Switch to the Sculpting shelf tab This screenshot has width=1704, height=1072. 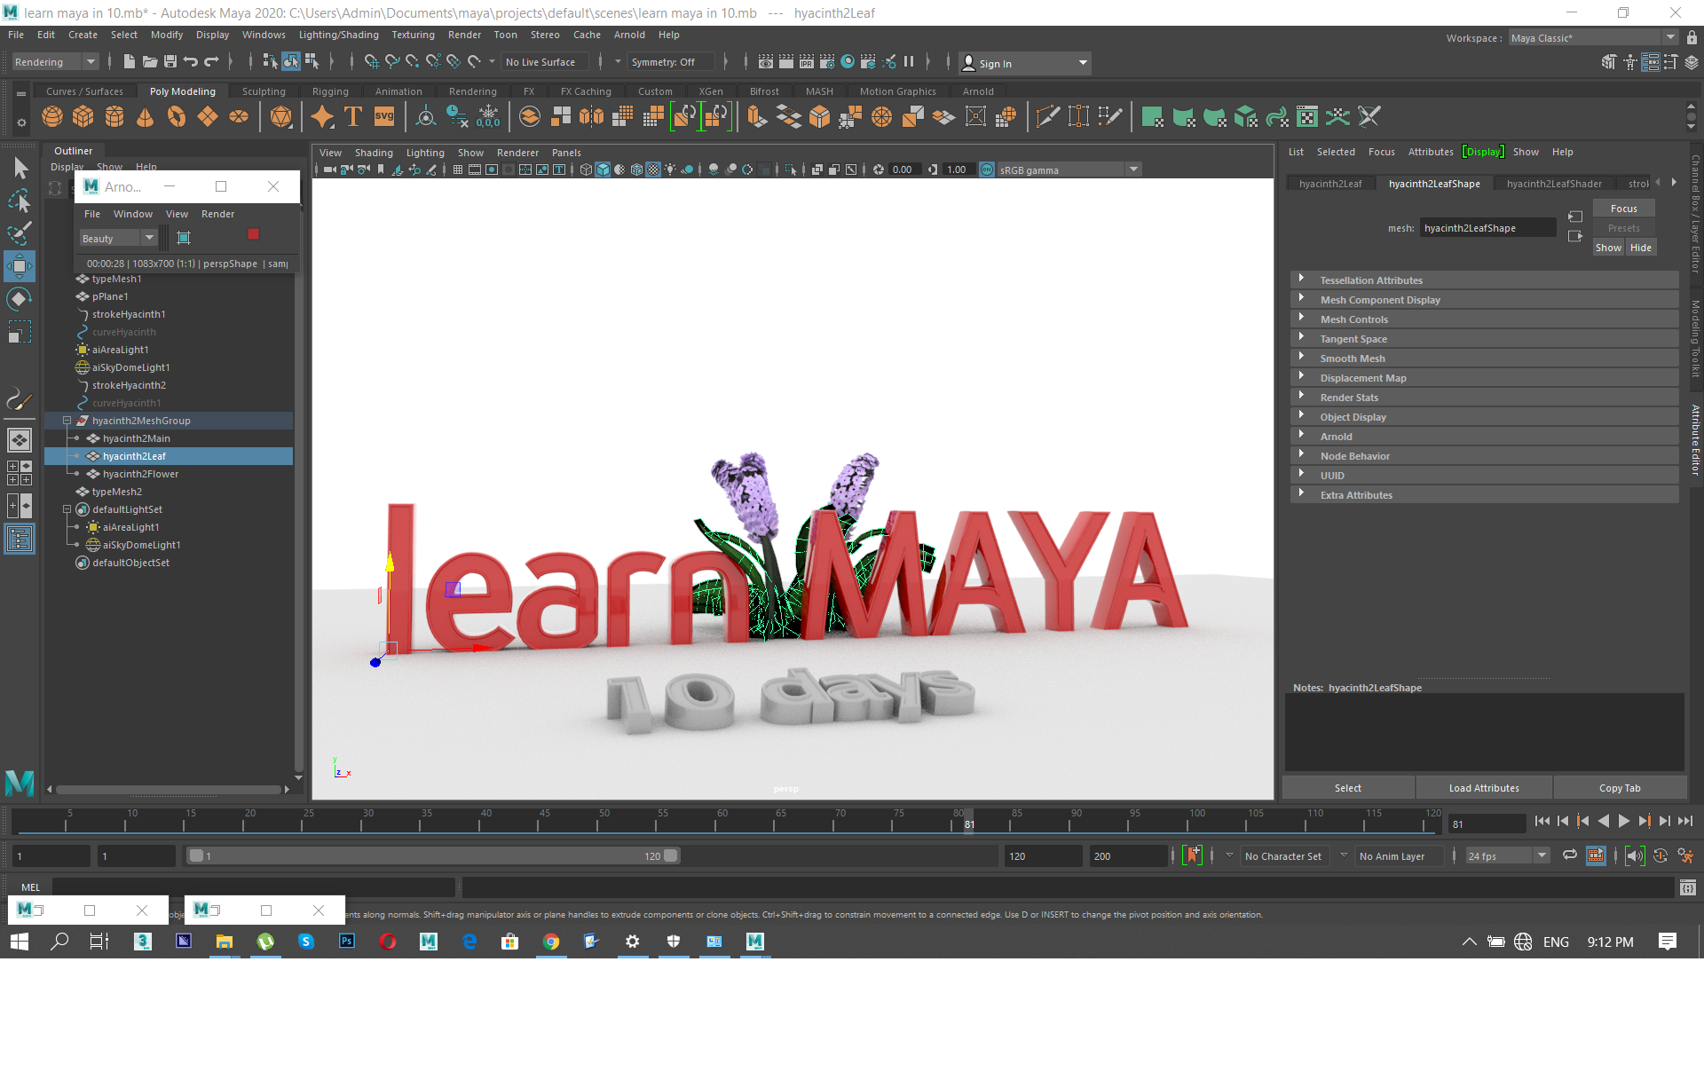click(264, 91)
